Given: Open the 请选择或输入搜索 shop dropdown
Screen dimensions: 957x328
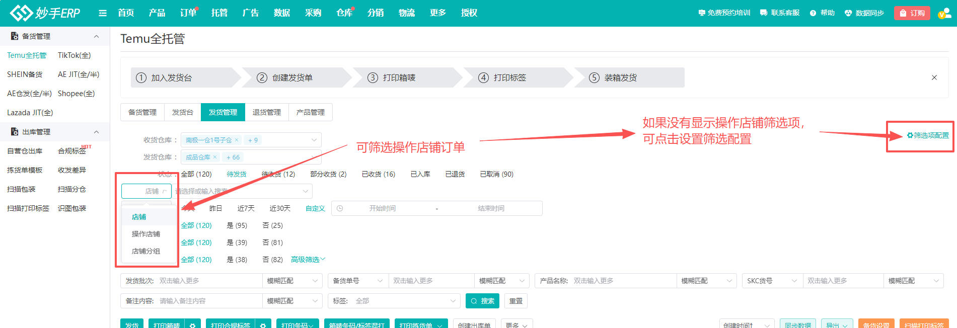Looking at the screenshot, I should (242, 191).
